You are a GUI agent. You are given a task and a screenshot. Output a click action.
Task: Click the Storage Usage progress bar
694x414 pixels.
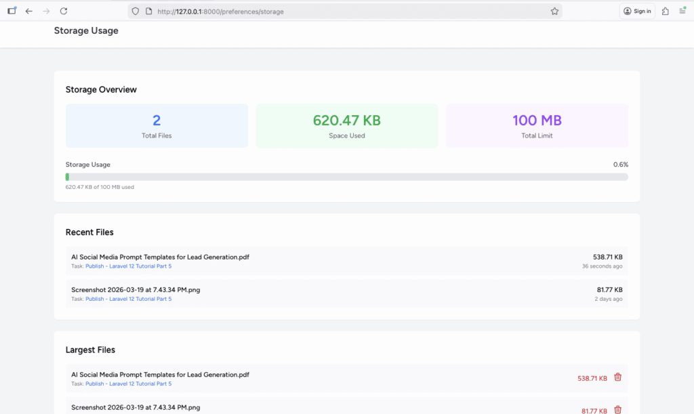coord(346,177)
